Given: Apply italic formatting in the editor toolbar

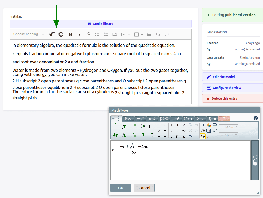Looking at the screenshot, I should [80, 34].
